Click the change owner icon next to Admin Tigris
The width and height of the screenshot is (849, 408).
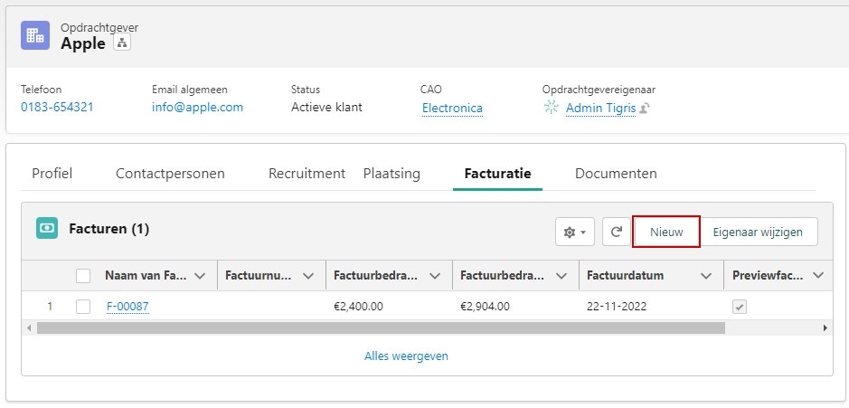(x=644, y=109)
